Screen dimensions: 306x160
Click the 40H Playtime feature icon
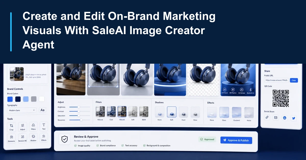click(233, 90)
